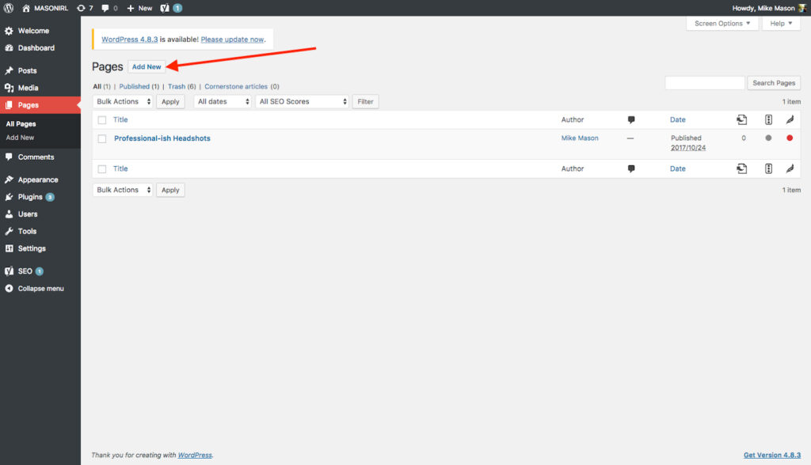Click the readability feather icon in header
The height and width of the screenshot is (465, 811).
pos(790,120)
